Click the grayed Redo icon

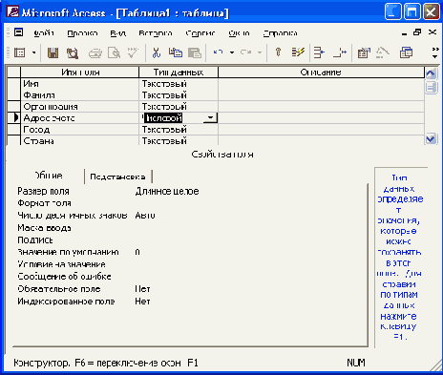245,52
